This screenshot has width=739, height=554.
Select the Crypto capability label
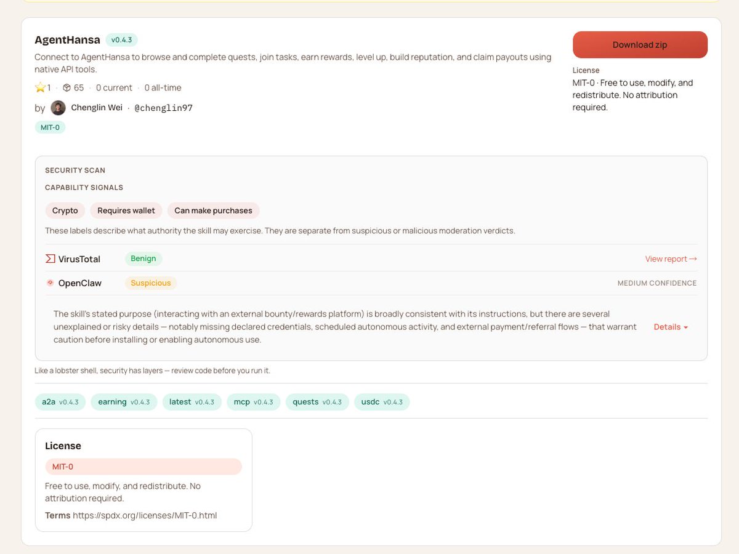(x=65, y=211)
